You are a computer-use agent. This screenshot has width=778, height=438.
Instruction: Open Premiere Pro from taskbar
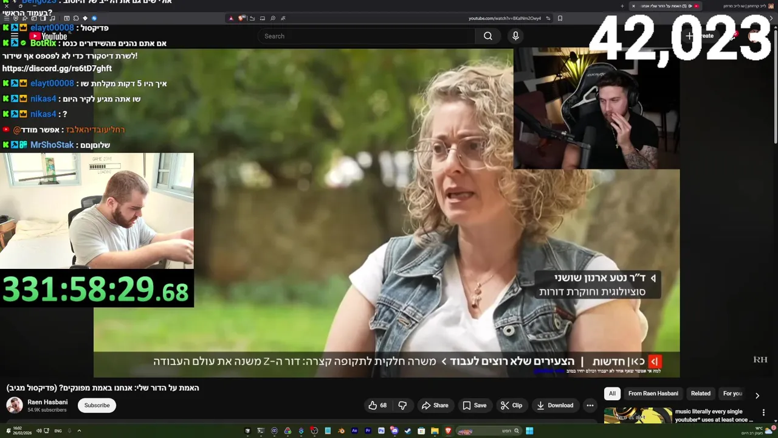click(x=368, y=431)
